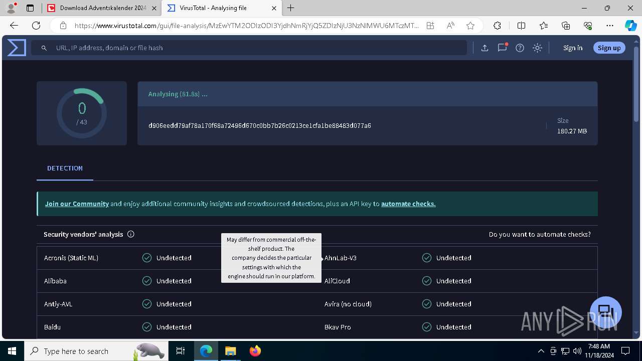This screenshot has width=642, height=361.
Task: Open the Windows notification center
Action: click(x=625, y=351)
